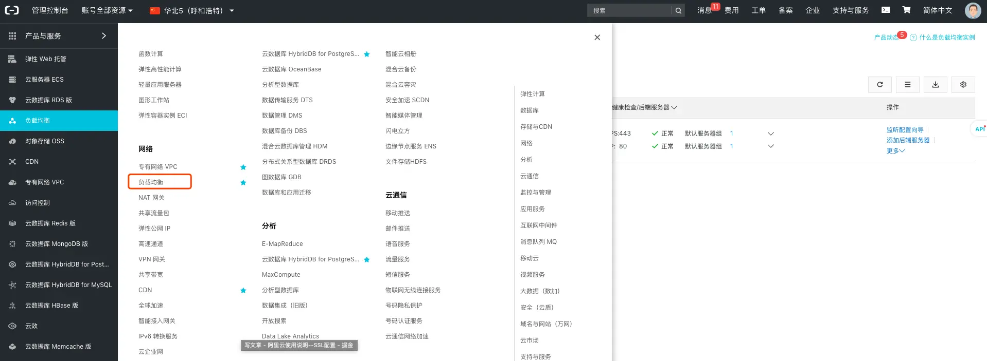
Task: Toggle star next to top HybridDB for PostgreSQL
Action: point(367,54)
